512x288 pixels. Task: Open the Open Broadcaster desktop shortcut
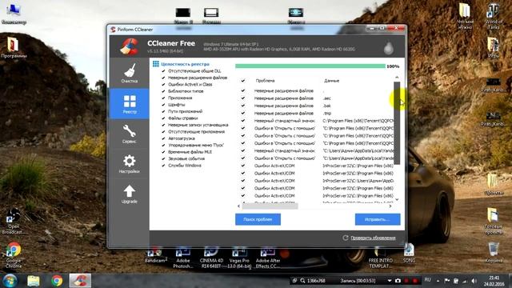coord(14,222)
